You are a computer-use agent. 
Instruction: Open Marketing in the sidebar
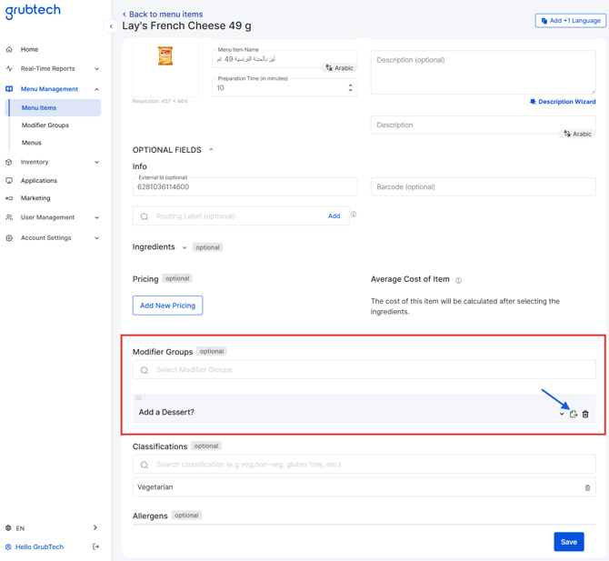(35, 198)
